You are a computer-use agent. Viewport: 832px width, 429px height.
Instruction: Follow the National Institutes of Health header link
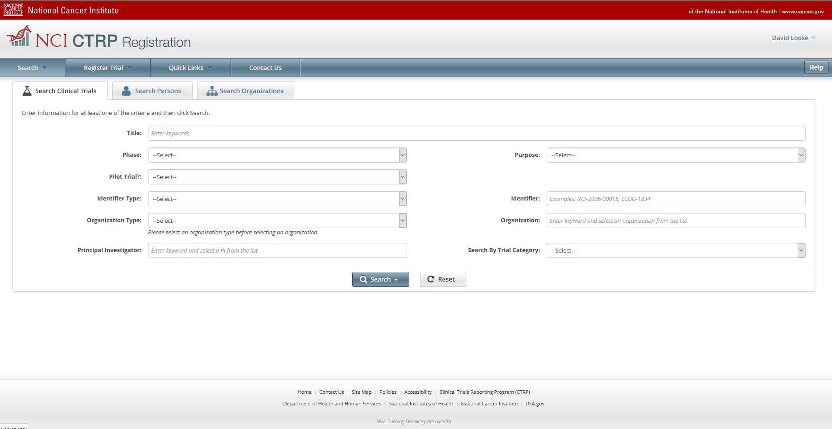tap(732, 12)
